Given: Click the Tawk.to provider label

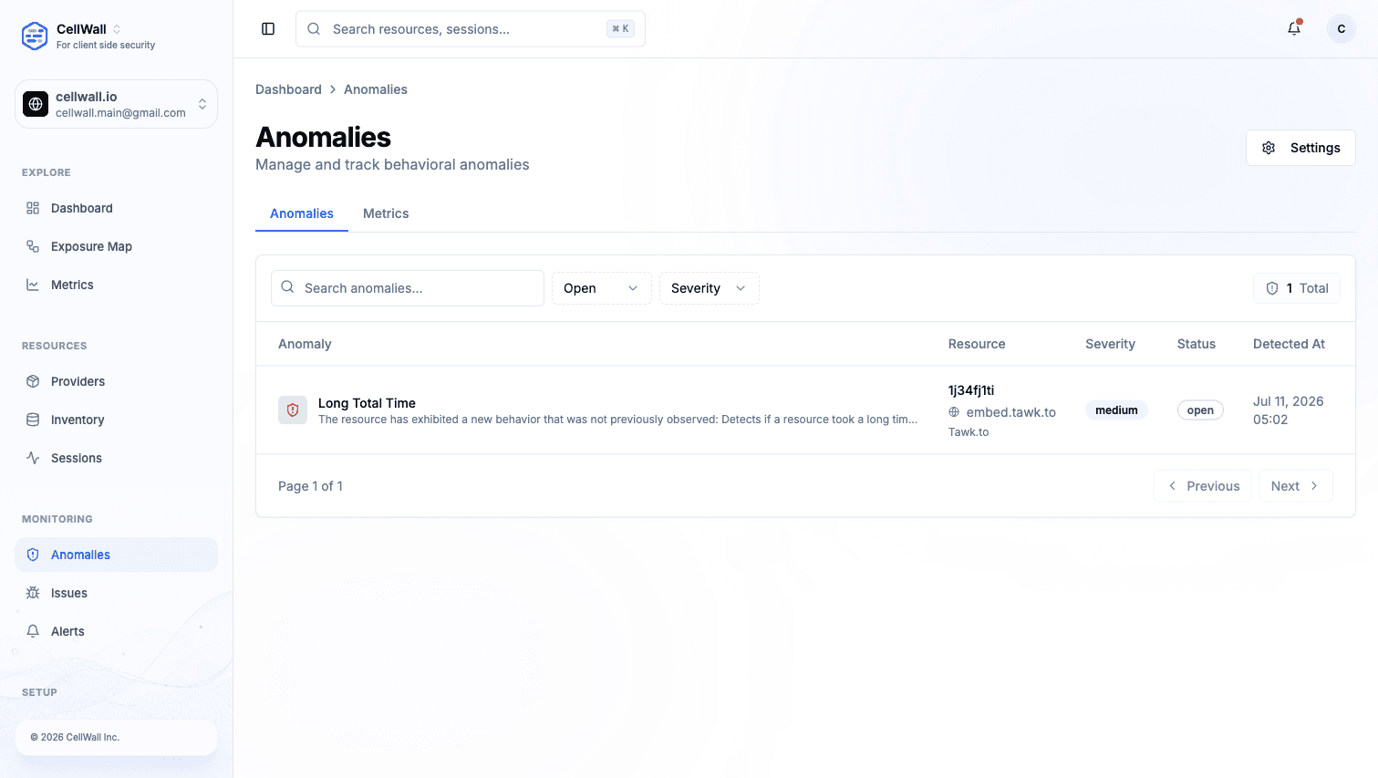Looking at the screenshot, I should coord(969,432).
